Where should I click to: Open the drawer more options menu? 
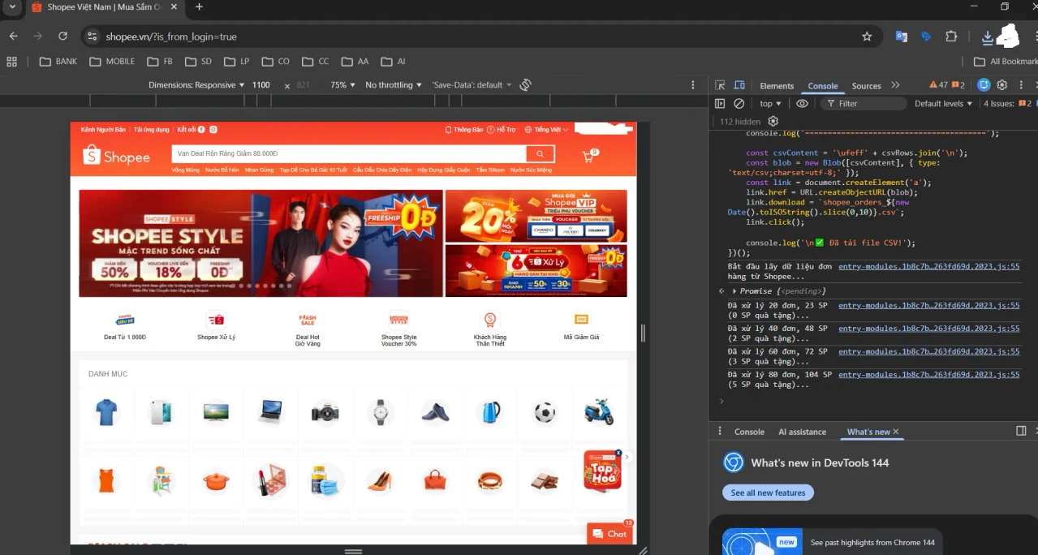(719, 432)
